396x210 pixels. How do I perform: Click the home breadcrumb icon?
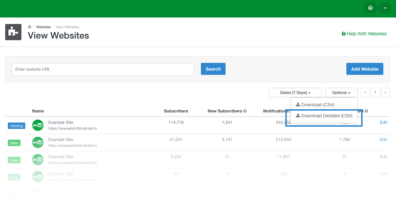pyautogui.click(x=30, y=27)
